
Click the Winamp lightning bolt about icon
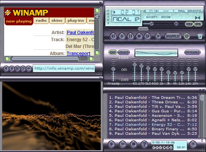200,37
